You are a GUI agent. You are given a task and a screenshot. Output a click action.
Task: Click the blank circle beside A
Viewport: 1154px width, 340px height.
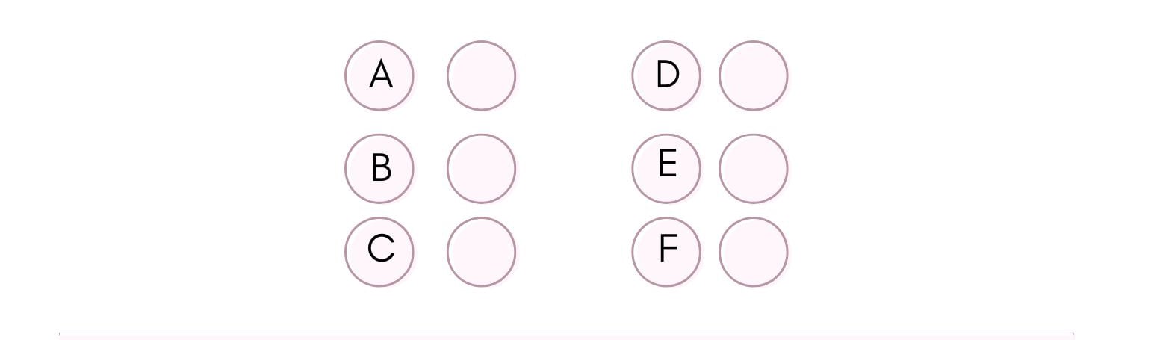coord(481,75)
